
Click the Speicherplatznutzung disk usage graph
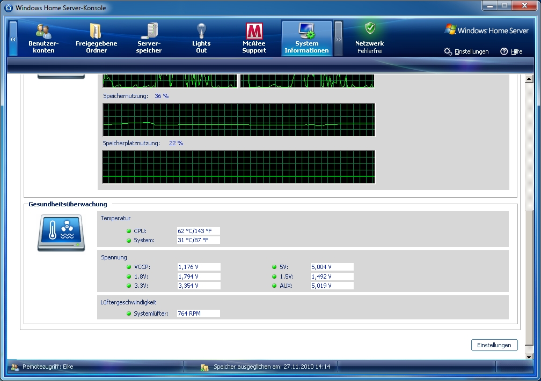239,167
